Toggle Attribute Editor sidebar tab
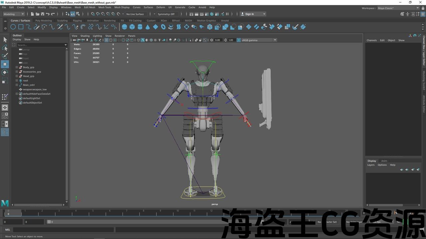The height and width of the screenshot is (239, 426). pyautogui.click(x=424, y=104)
